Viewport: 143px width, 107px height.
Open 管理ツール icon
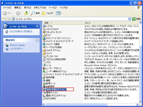[x=44, y=84]
